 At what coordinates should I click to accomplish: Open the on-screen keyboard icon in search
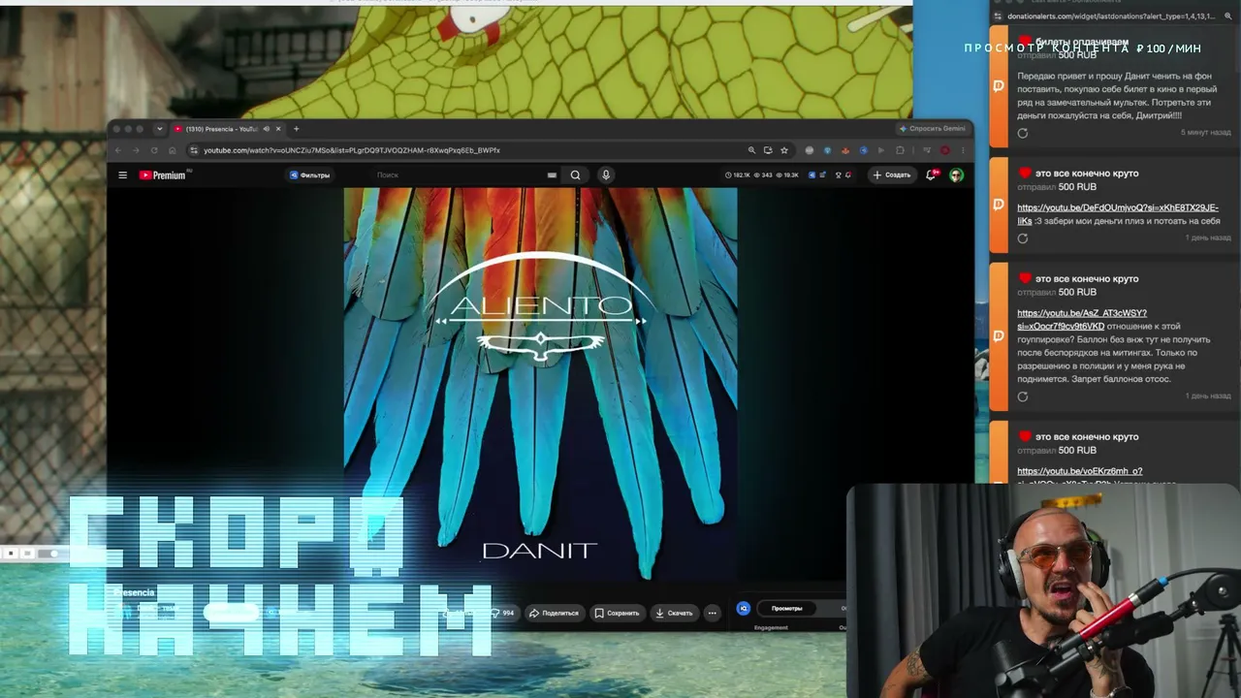click(552, 175)
